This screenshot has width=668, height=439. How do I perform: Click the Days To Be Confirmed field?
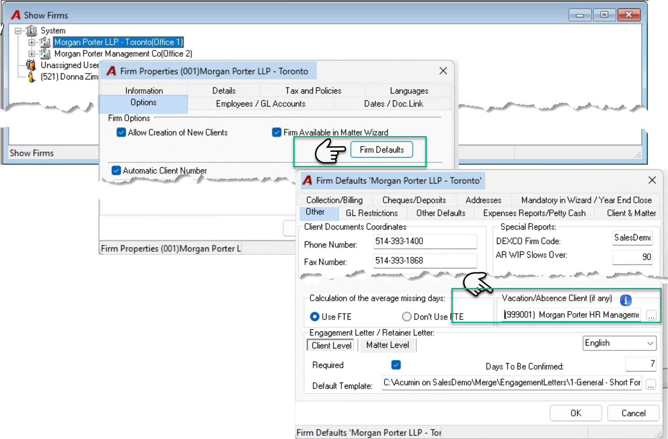point(641,364)
